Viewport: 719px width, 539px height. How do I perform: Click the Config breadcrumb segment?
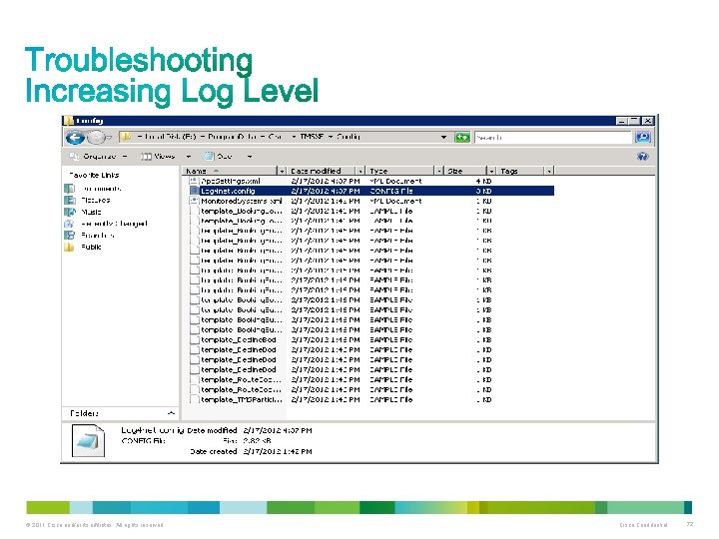(x=349, y=137)
